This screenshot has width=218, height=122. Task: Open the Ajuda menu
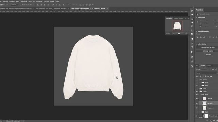click(x=57, y=1)
